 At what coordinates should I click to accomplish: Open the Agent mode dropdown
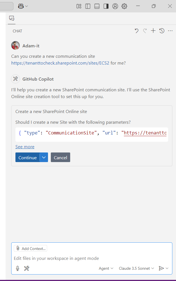pos(106,268)
